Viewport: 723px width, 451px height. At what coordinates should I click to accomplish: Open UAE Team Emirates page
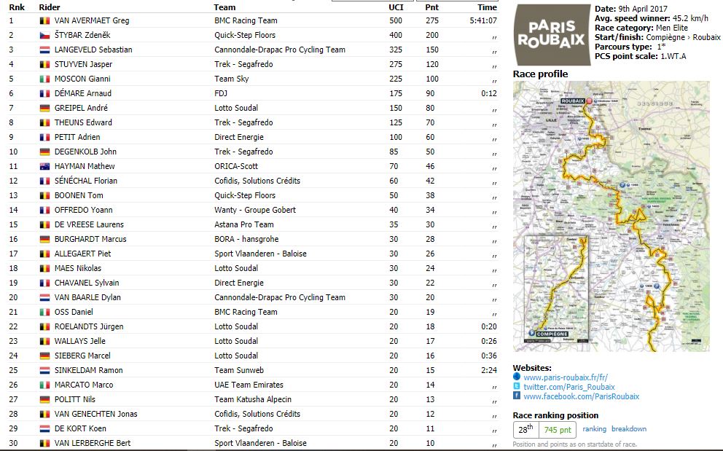coord(249,385)
